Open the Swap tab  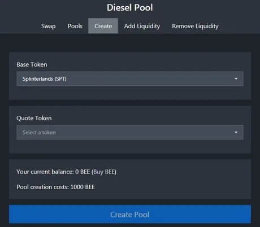(x=48, y=26)
